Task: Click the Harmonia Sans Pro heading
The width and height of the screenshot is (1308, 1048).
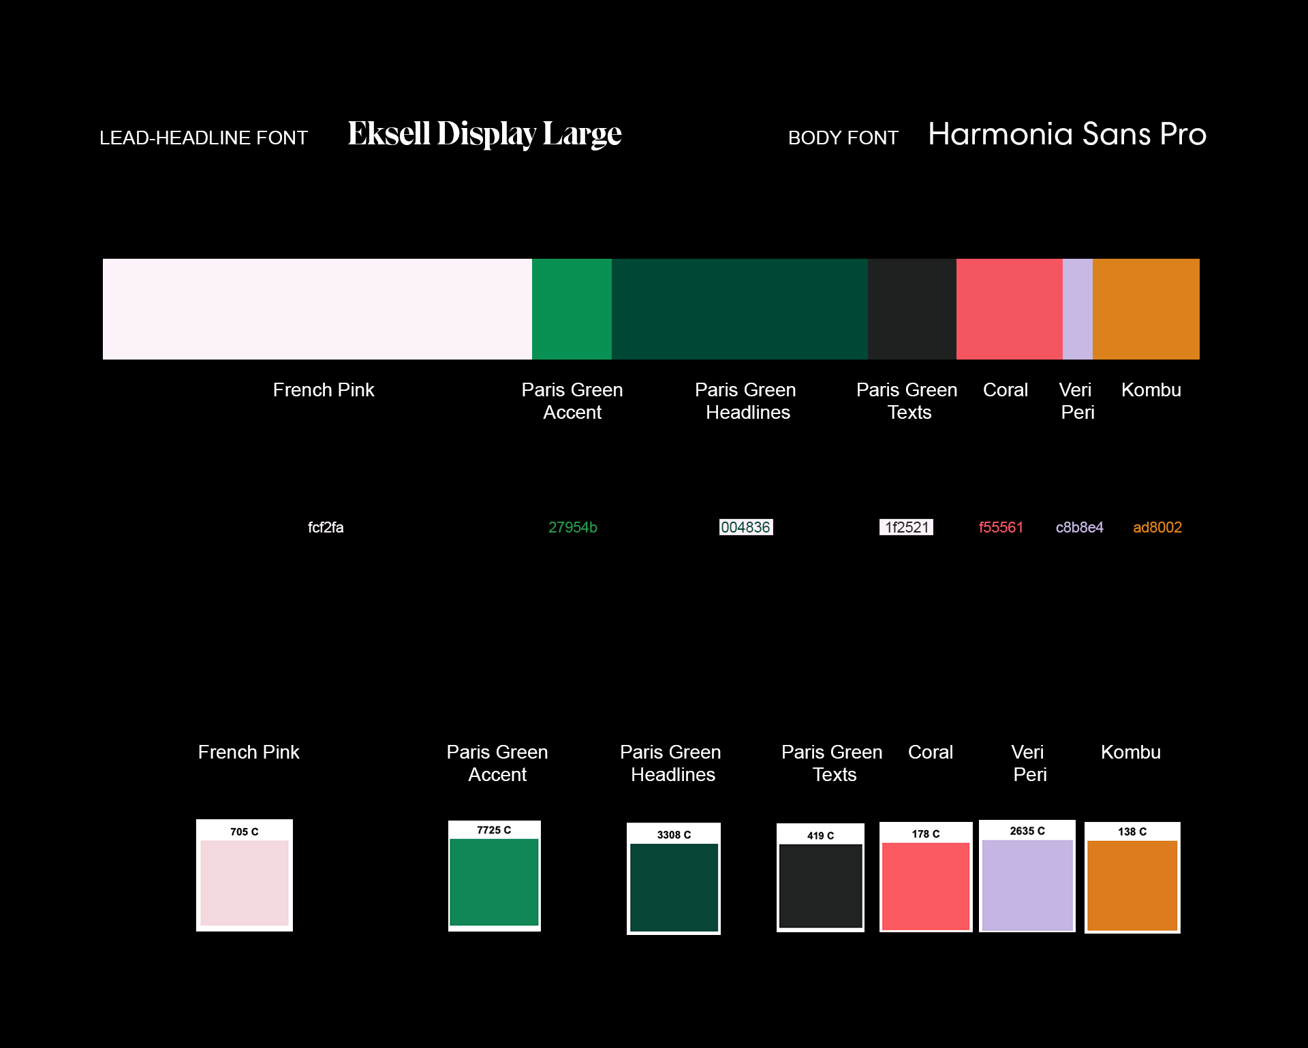Action: coord(1067,134)
